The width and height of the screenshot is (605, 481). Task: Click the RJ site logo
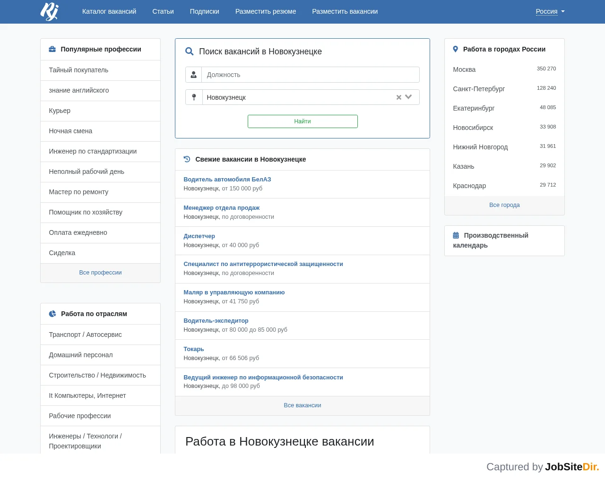click(x=49, y=11)
